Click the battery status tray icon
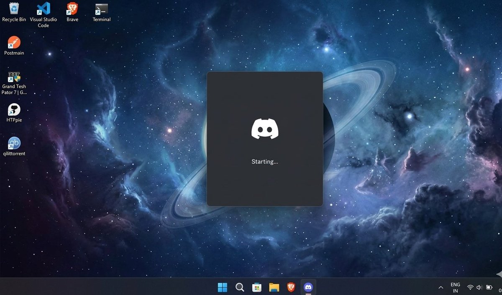The height and width of the screenshot is (295, 502). 489,287
